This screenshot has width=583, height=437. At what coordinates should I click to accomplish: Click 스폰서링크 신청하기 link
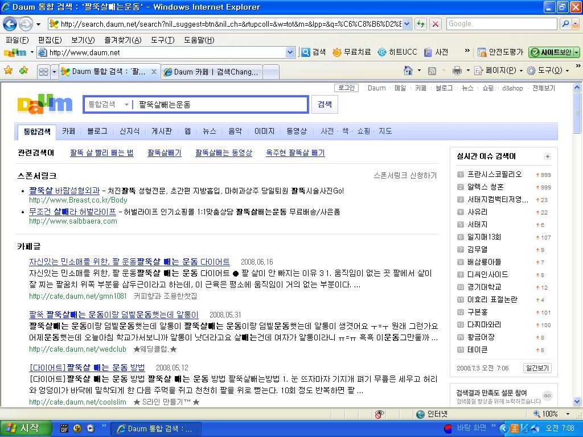pos(405,175)
